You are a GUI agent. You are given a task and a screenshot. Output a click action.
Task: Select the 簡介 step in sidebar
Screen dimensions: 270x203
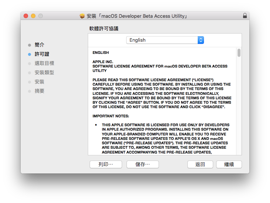(39, 45)
